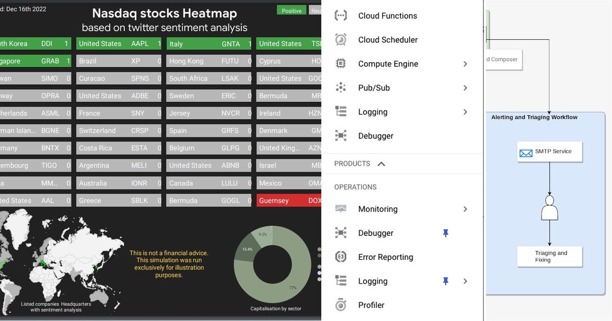Select Logging in the Products menu
The image size is (612, 321).
[x=372, y=112]
